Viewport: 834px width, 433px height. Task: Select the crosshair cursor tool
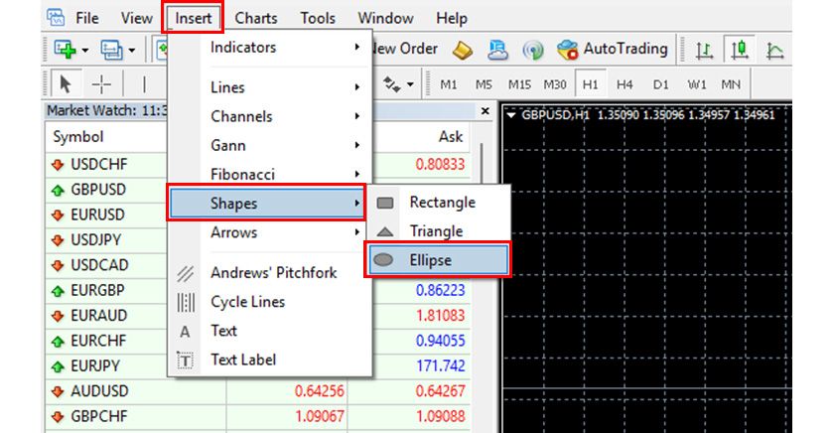click(x=99, y=84)
